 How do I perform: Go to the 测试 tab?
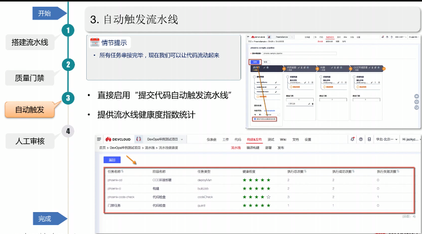271,139
